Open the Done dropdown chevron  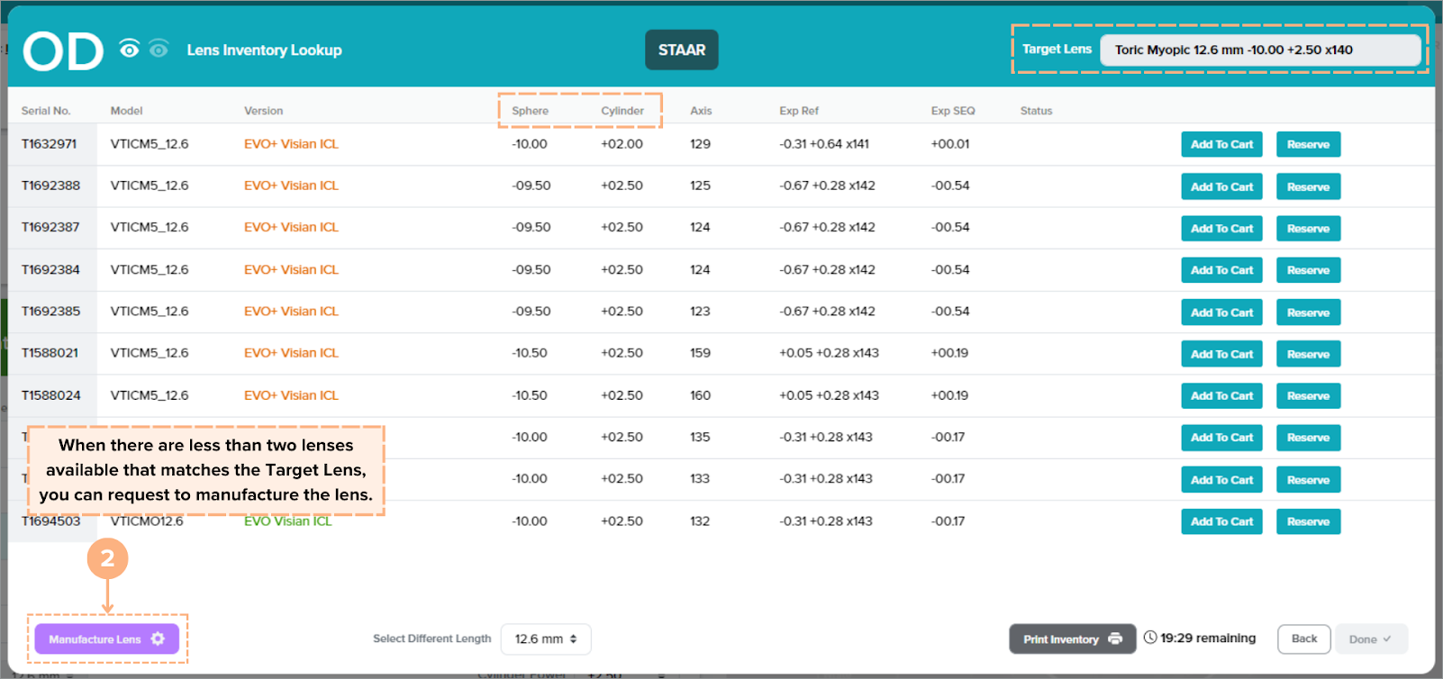click(1387, 638)
